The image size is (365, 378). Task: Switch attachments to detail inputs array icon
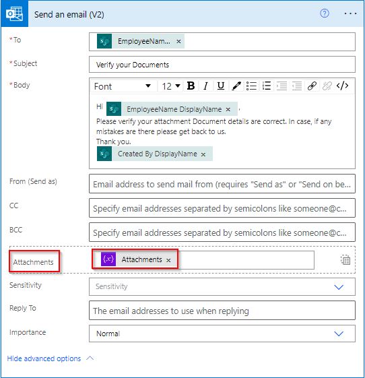pos(345,260)
